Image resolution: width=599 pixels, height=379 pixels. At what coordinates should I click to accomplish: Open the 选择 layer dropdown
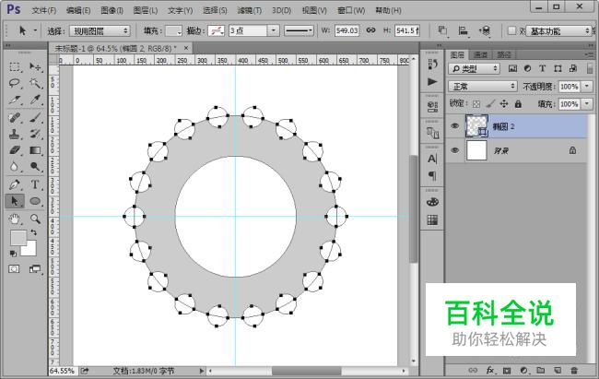pyautogui.click(x=100, y=31)
